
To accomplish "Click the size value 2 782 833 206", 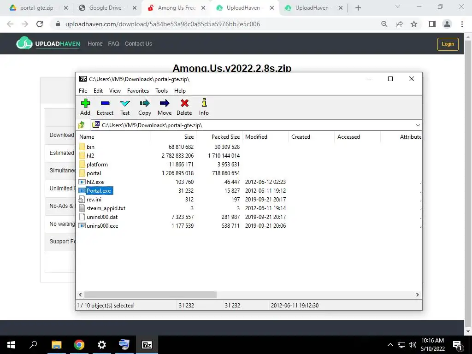I will [x=177, y=156].
